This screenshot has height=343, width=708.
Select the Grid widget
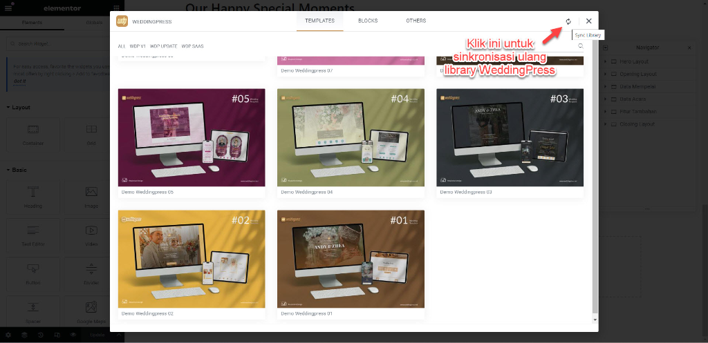tap(91, 135)
